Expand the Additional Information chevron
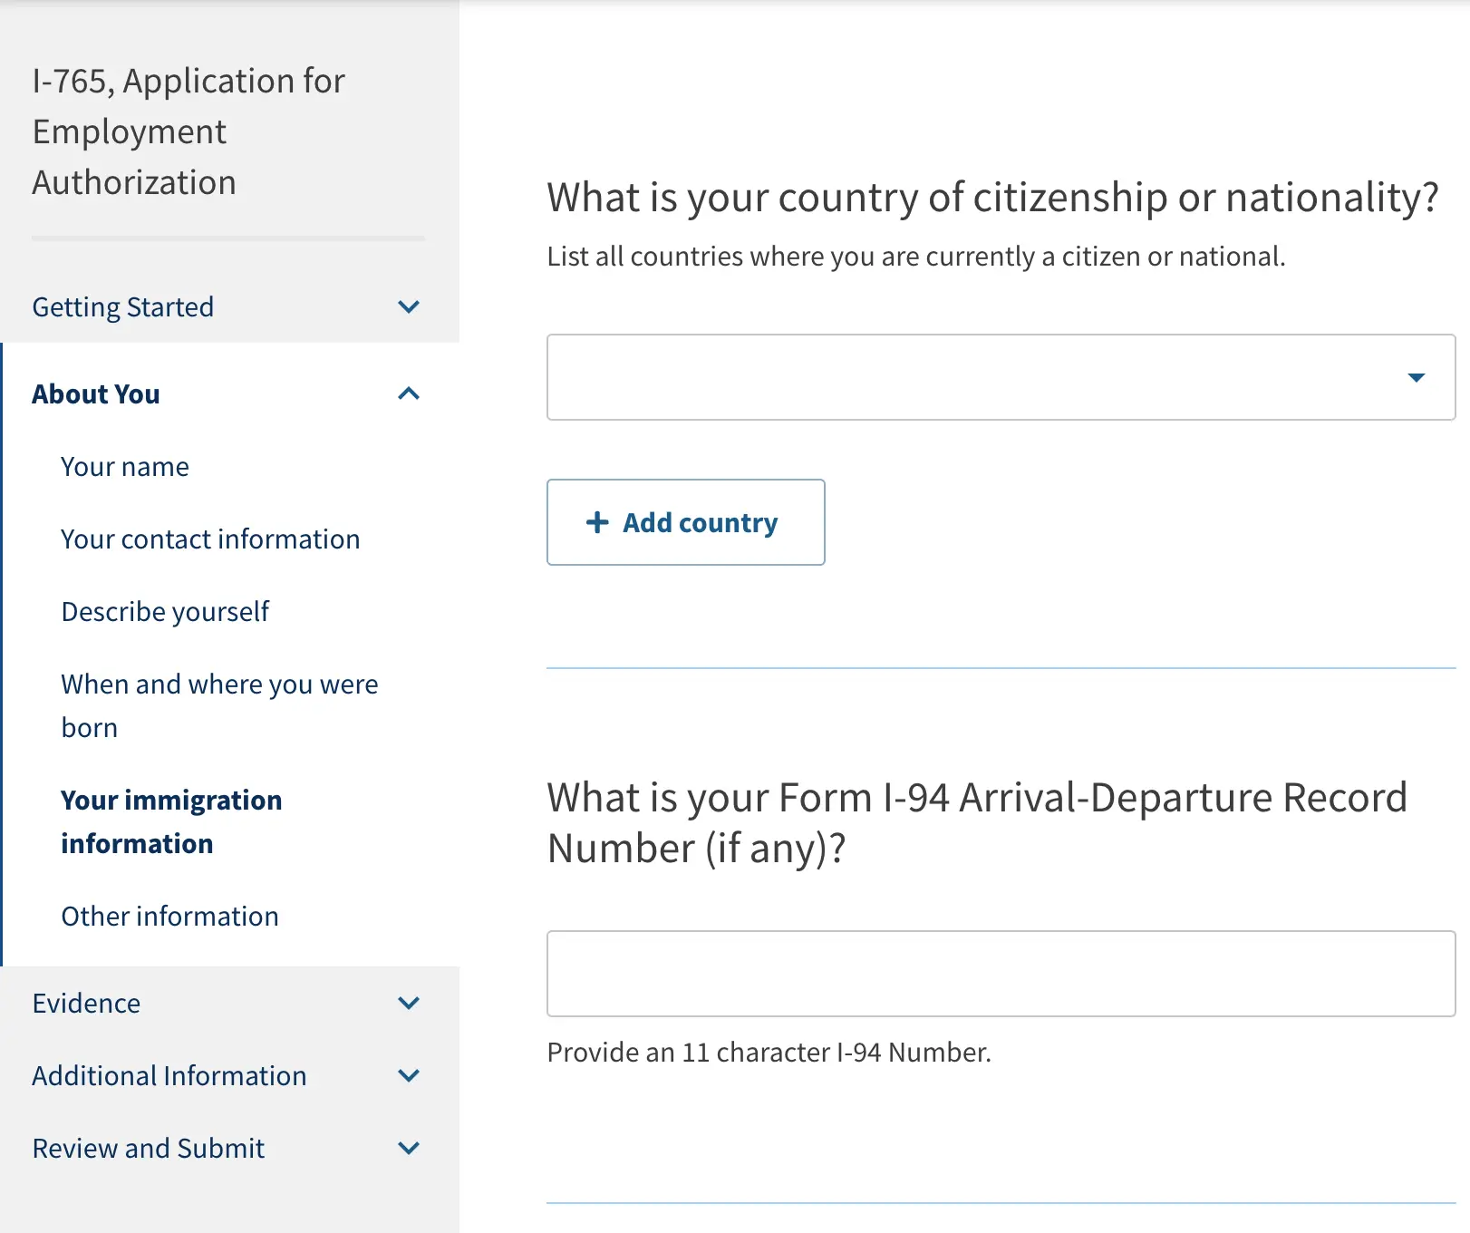 coord(409,1076)
